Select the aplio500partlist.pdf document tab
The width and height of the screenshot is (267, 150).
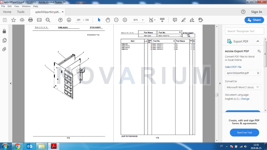coord(47,12)
